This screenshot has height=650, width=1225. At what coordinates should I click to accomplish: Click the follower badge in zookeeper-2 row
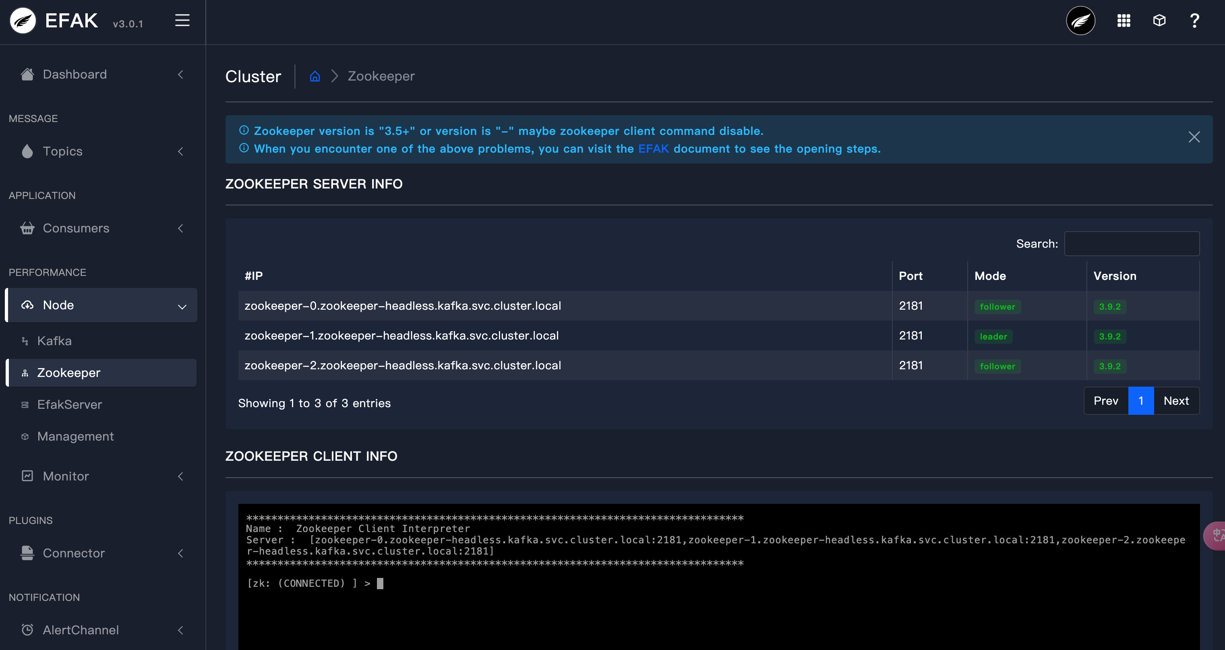[x=997, y=366]
